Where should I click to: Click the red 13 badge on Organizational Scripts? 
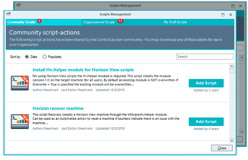pyautogui.click(x=120, y=21)
